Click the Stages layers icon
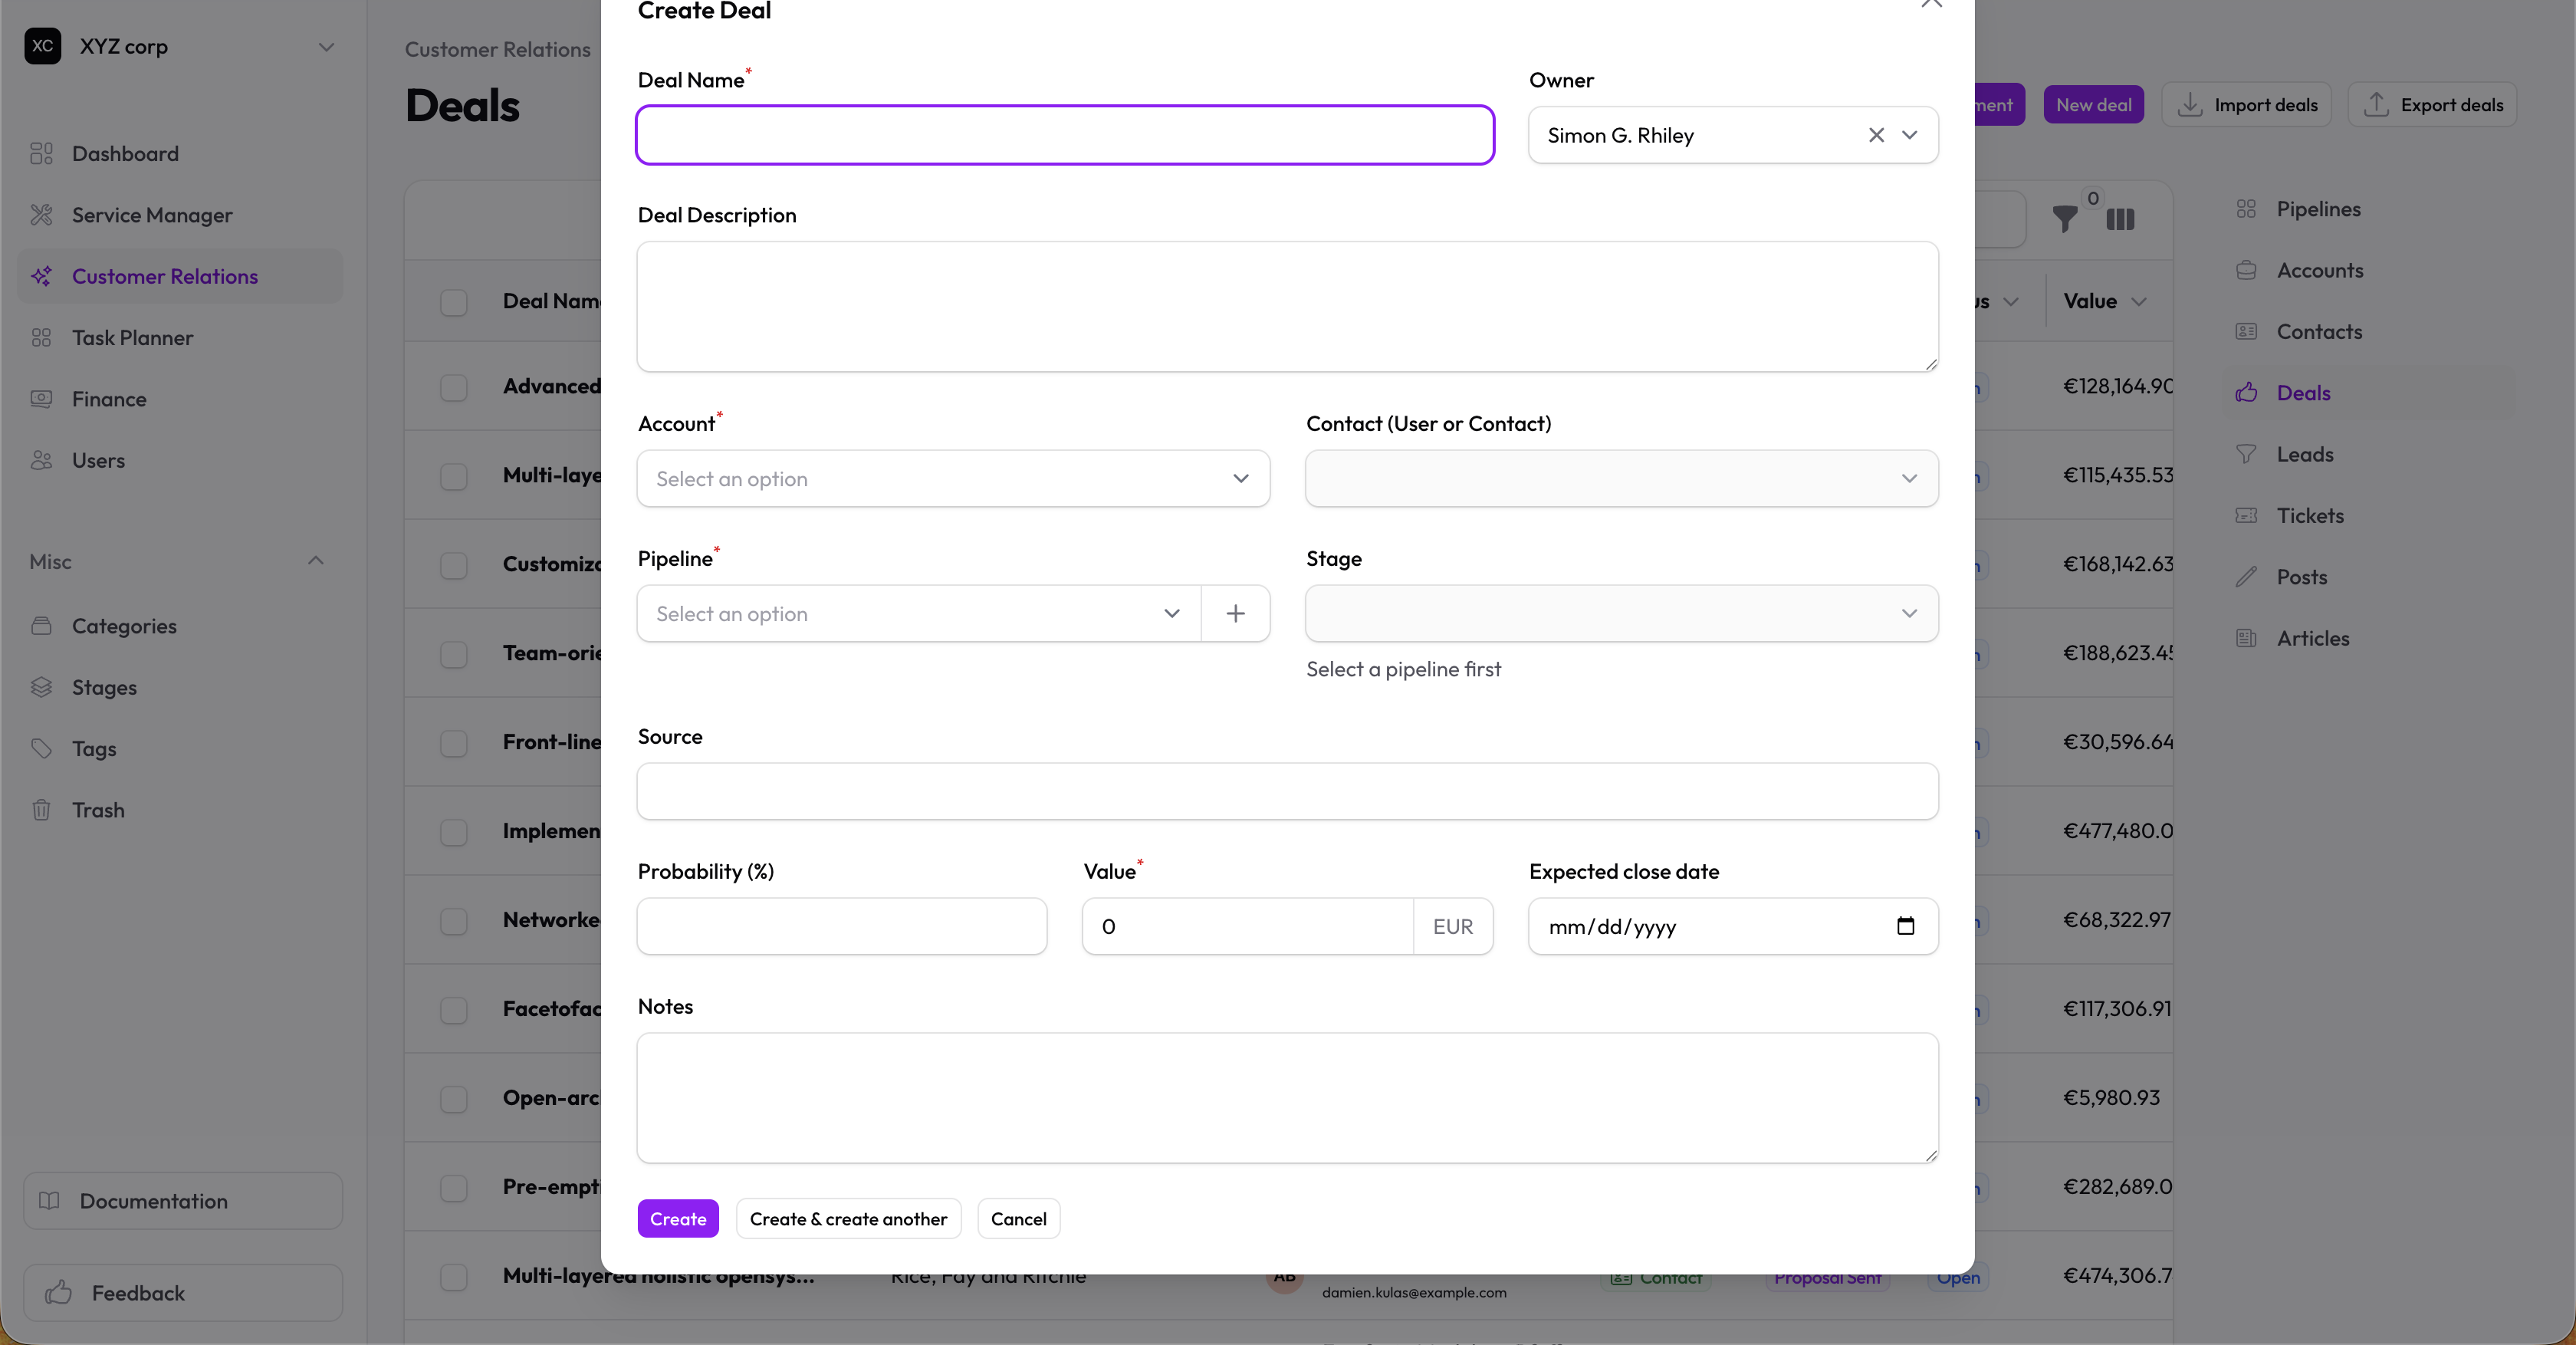The height and width of the screenshot is (1345, 2576). tap(41, 687)
